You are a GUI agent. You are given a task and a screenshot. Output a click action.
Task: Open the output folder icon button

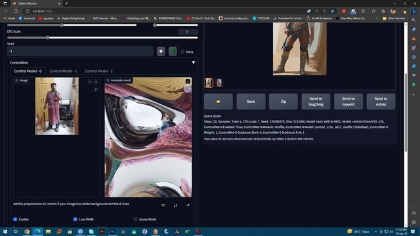point(219,102)
